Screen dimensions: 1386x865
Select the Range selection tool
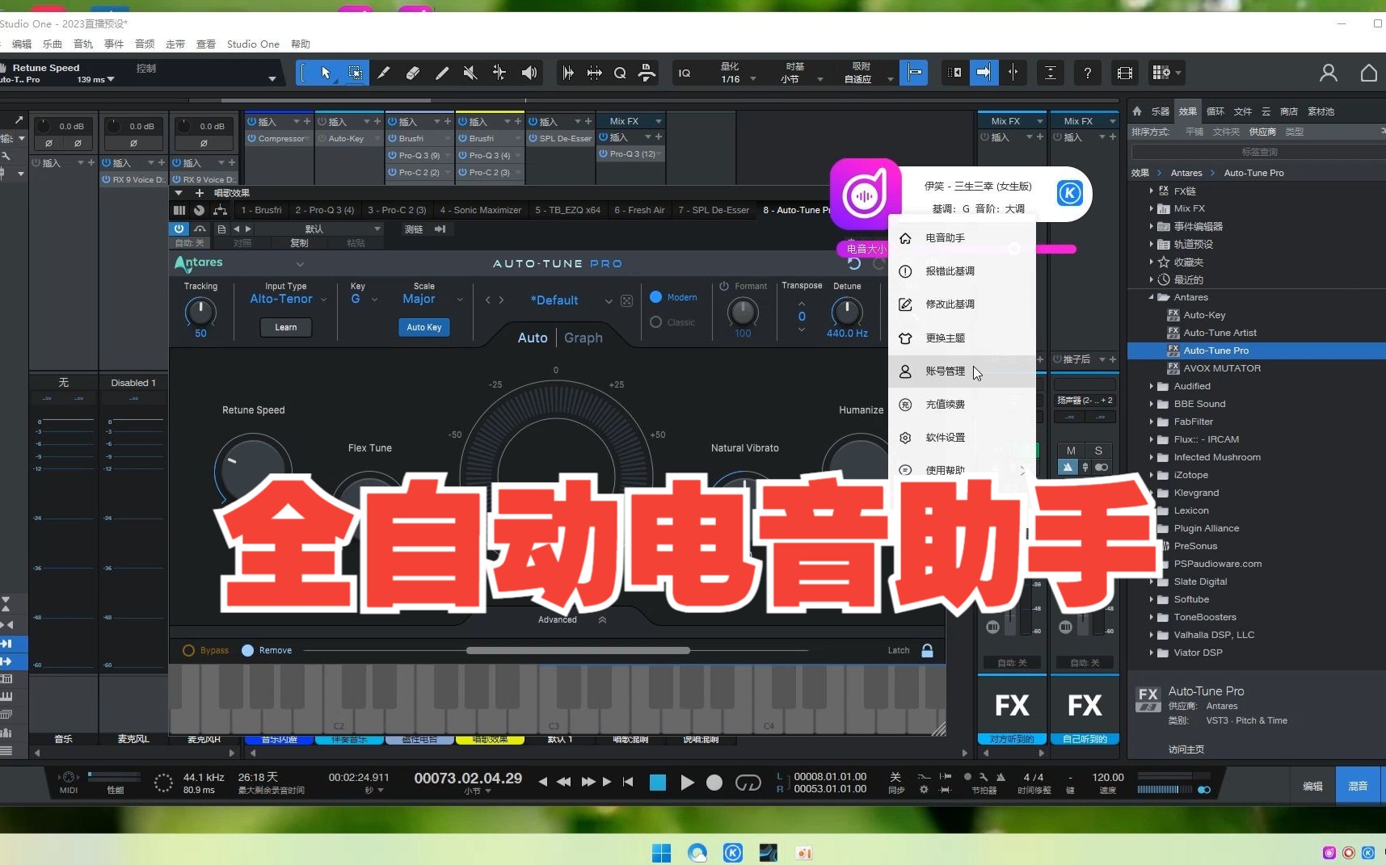point(355,73)
